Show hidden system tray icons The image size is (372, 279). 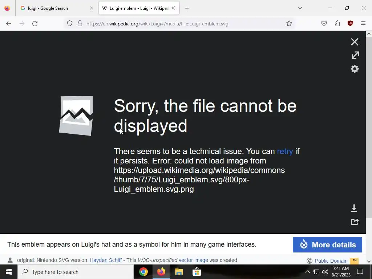tap(307, 272)
